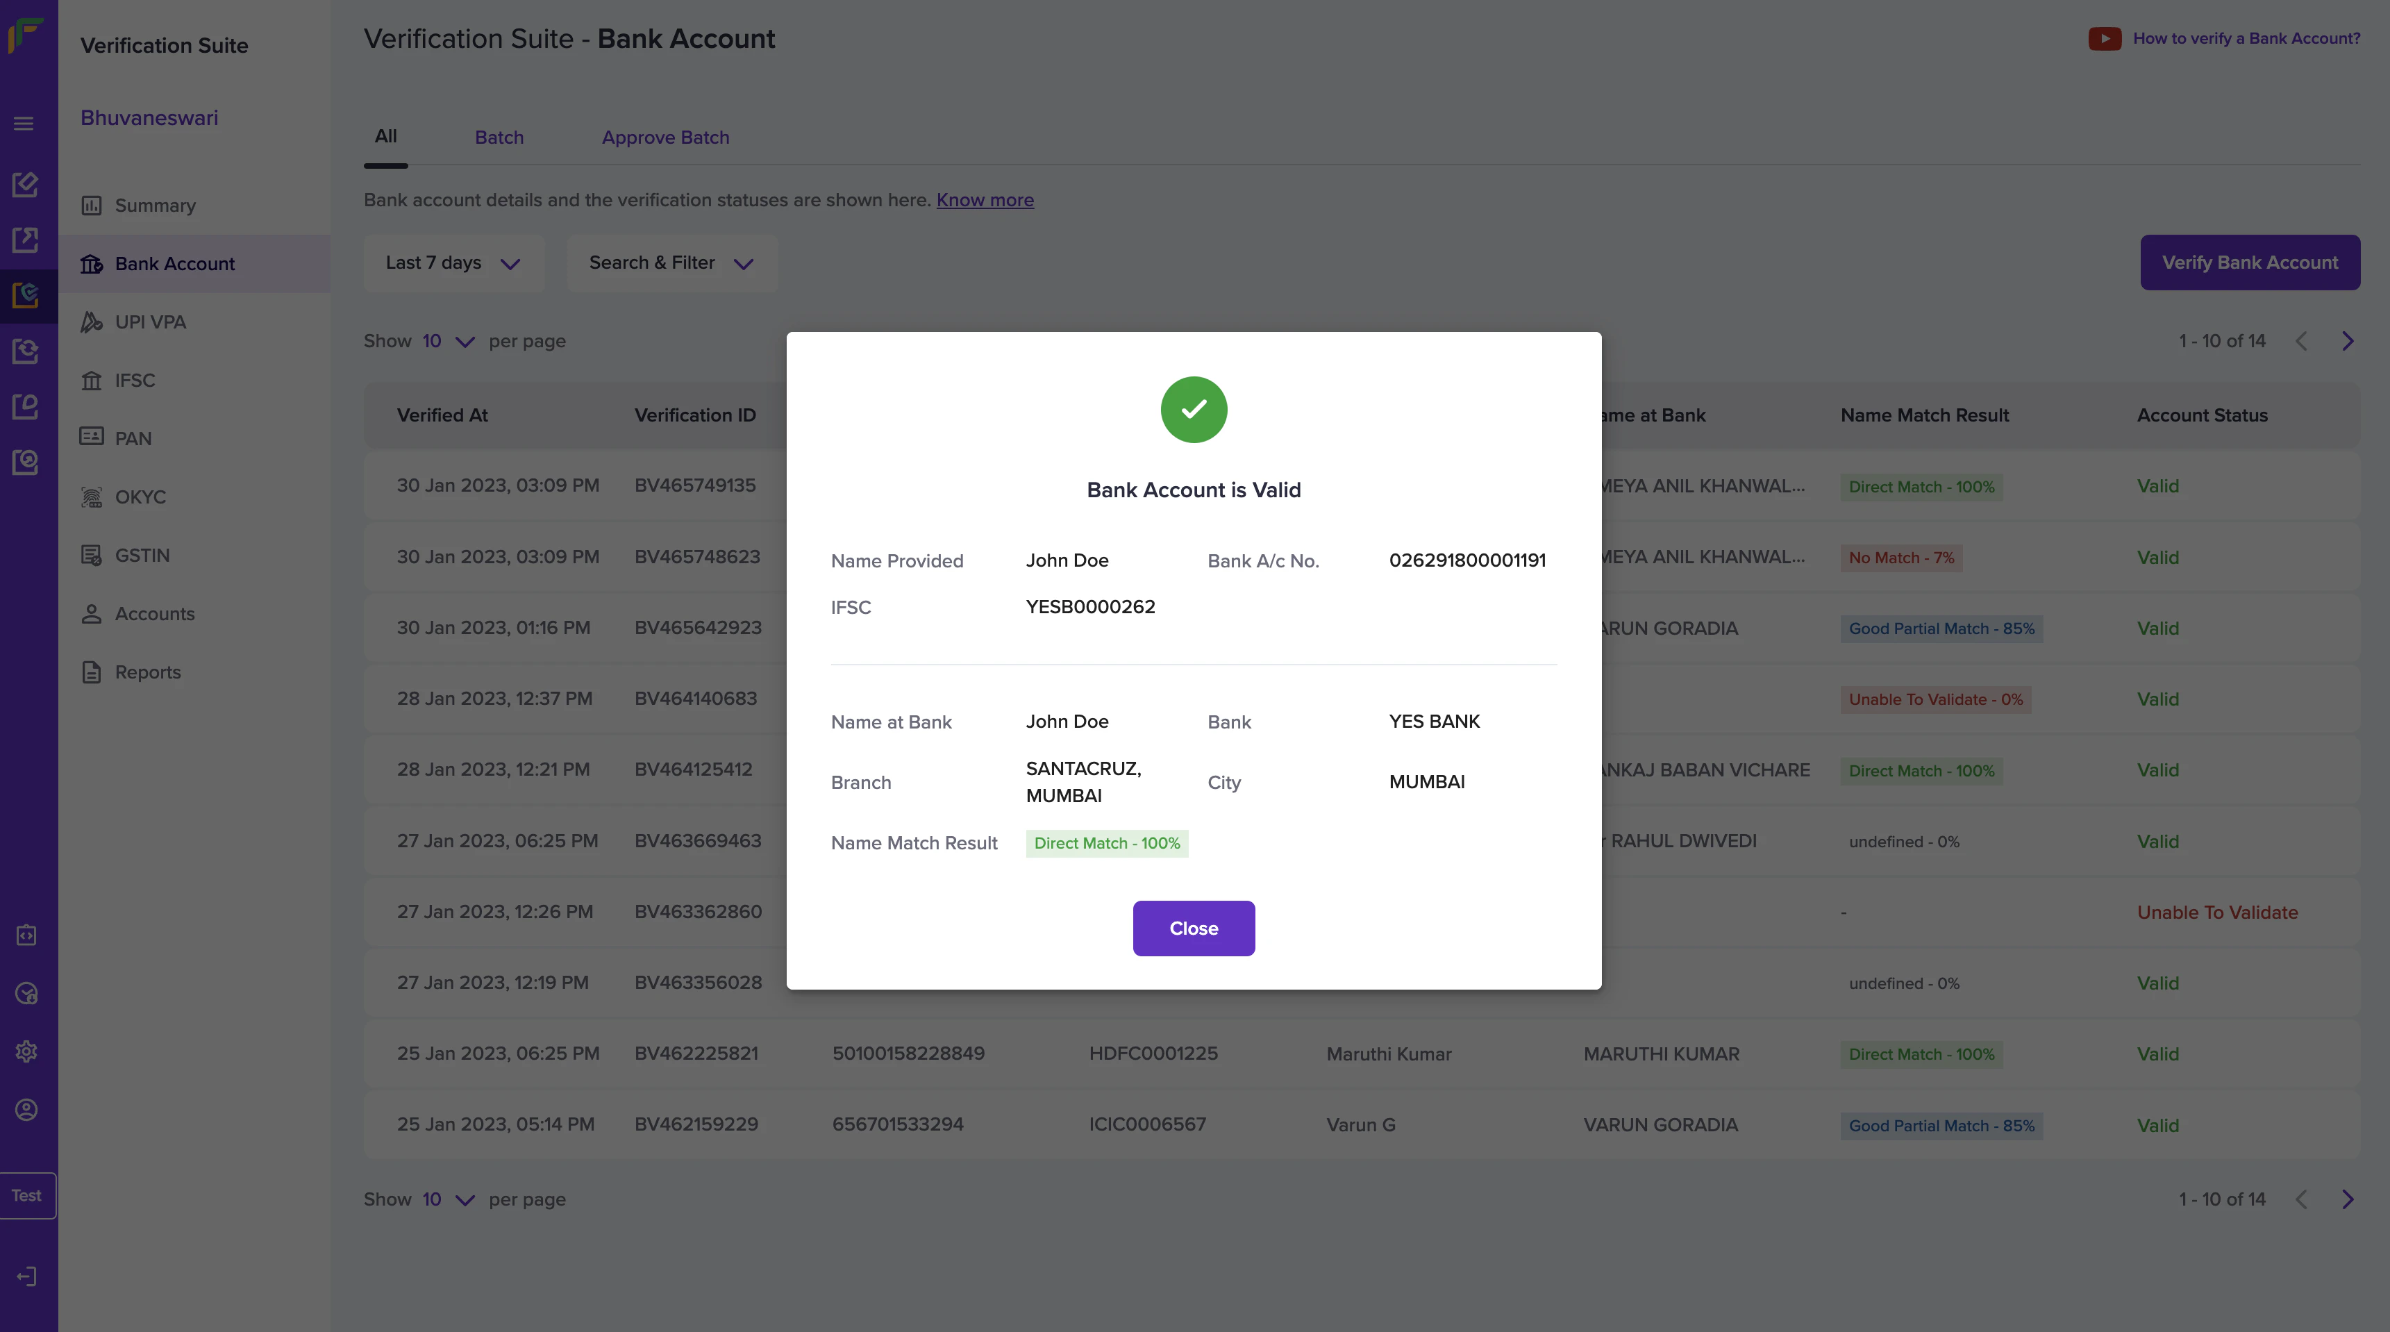Open the user profile icon in left rail
The image size is (2390, 1332).
click(26, 1109)
